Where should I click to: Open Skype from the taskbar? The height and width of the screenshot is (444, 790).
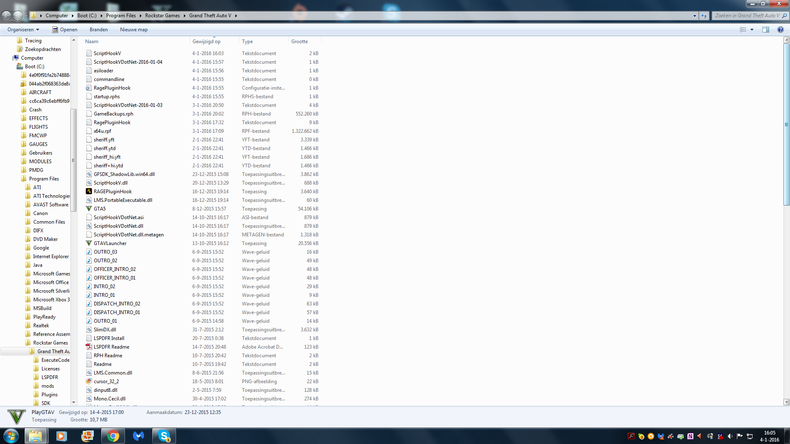point(164,436)
